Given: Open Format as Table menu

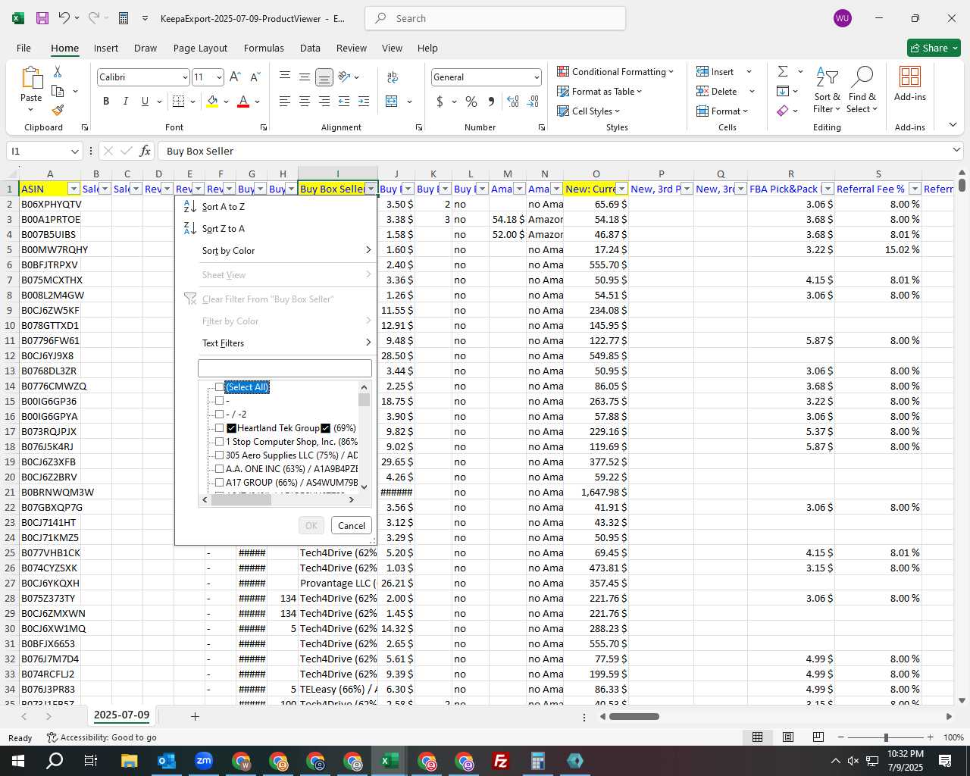Looking at the screenshot, I should point(599,91).
